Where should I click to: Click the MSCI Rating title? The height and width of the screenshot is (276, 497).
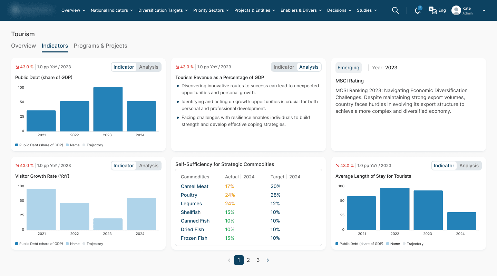coord(350,81)
